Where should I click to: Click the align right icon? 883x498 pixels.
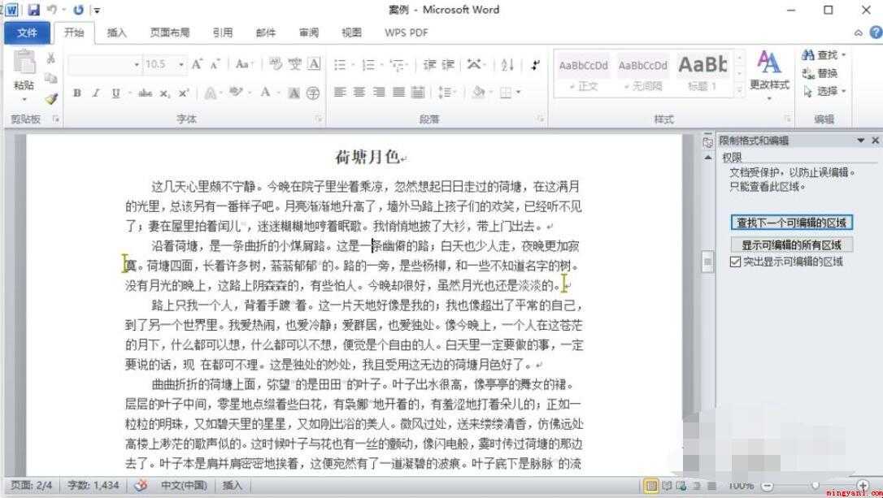pyautogui.click(x=379, y=92)
